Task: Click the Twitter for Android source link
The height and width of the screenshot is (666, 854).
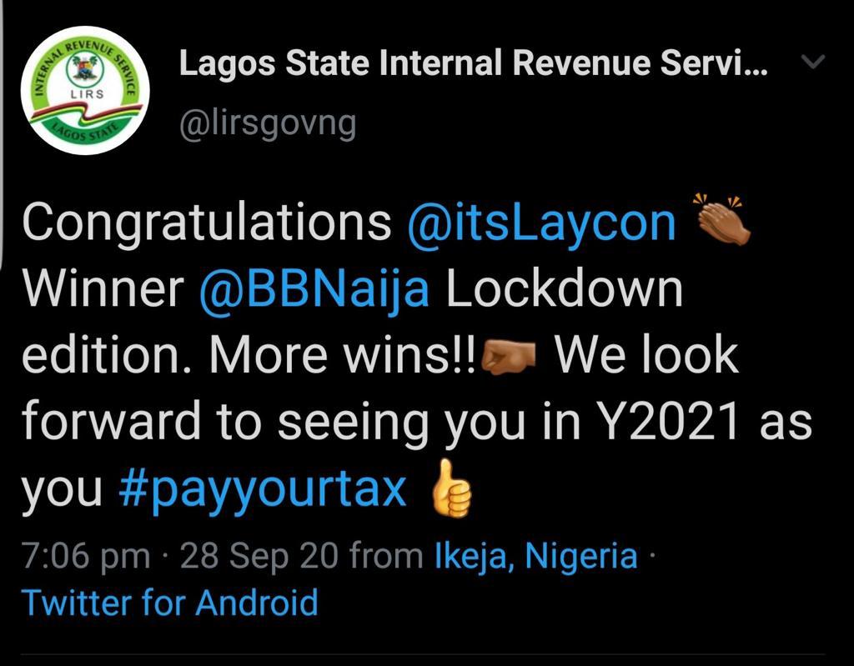Action: tap(170, 602)
